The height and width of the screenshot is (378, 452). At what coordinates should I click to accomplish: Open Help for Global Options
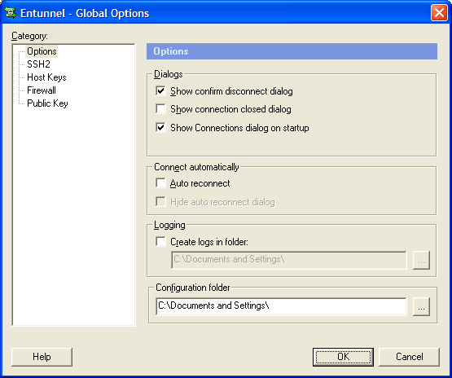(x=42, y=357)
